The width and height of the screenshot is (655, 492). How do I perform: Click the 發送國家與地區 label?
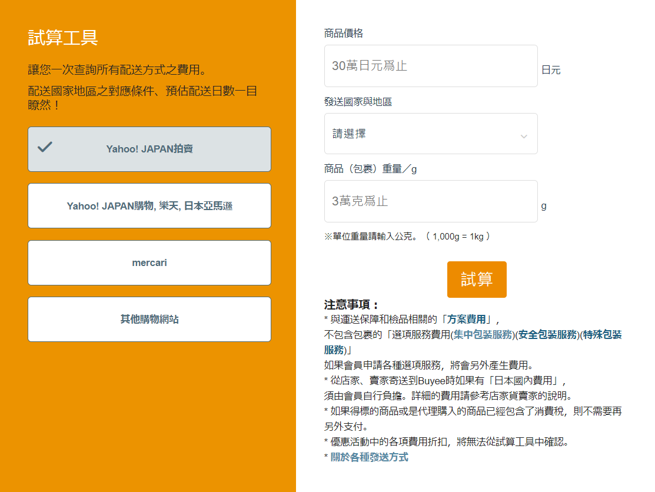358,102
